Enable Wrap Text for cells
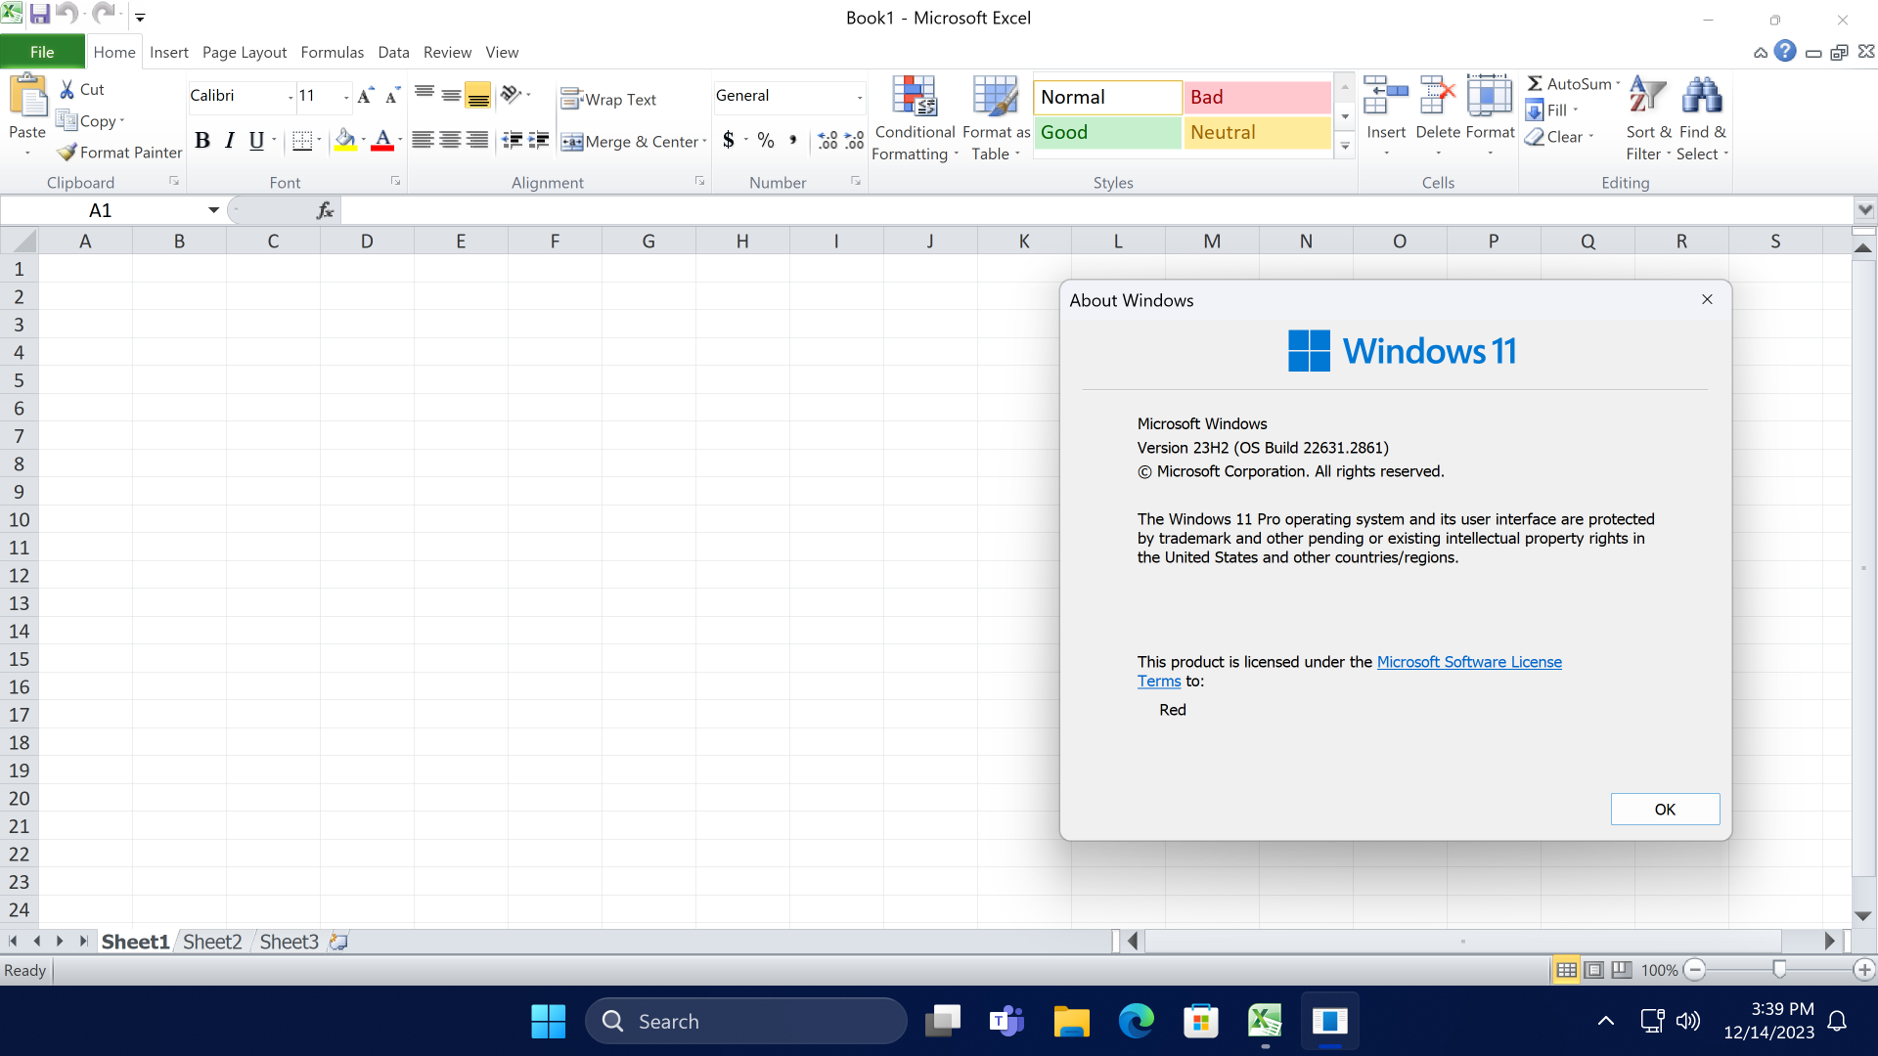This screenshot has height=1056, width=1878. 608,100
